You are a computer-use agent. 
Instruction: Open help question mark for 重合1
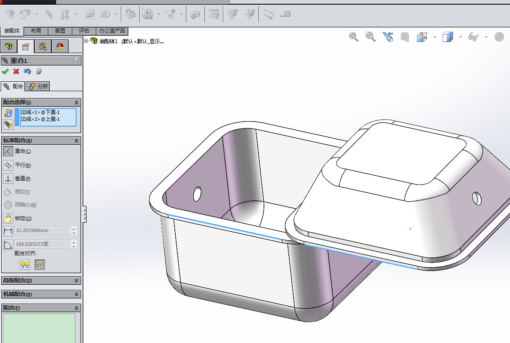tap(76, 60)
